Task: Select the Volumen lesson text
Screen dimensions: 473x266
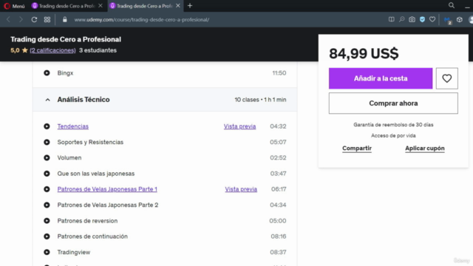Action: pyautogui.click(x=69, y=157)
